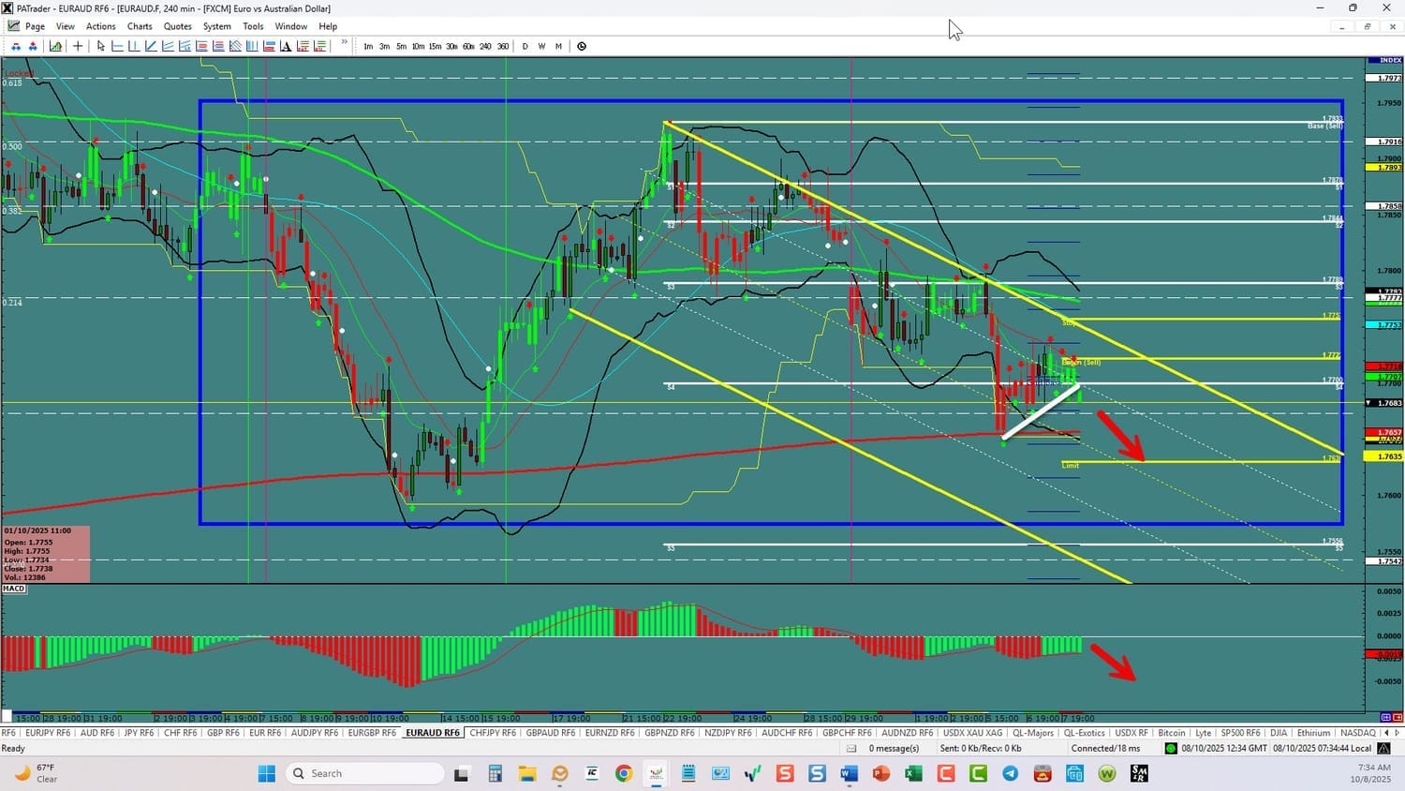Image resolution: width=1405 pixels, height=791 pixels.
Task: Click the 1.7635 yellow price label
Action: coord(1389,456)
